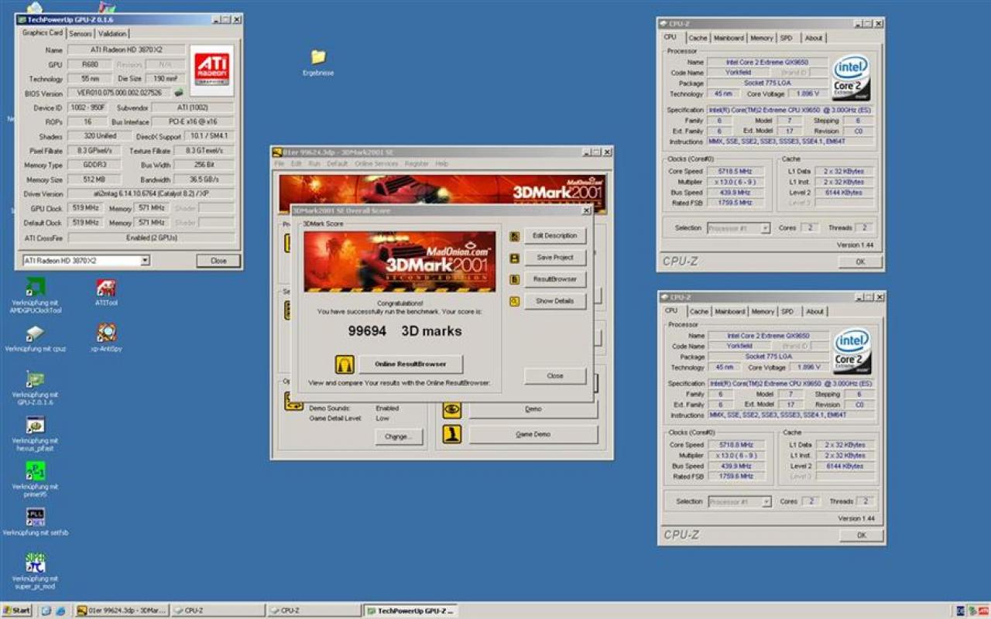This screenshot has width=991, height=619.
Task: Click the Show Details magnifier icon
Action: click(515, 301)
